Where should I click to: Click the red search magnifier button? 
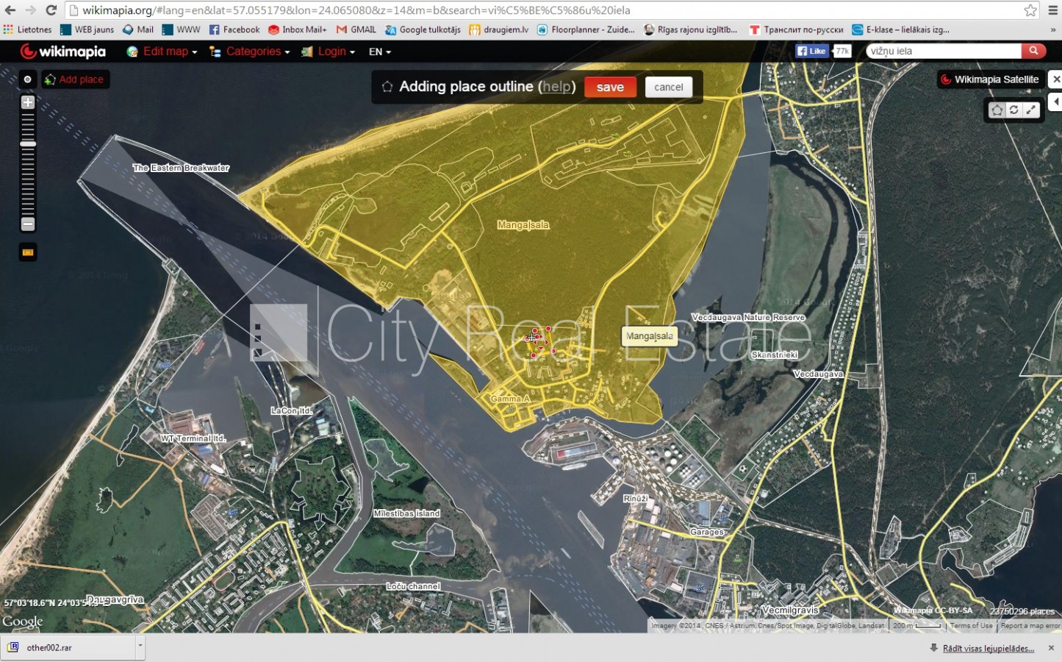1033,51
